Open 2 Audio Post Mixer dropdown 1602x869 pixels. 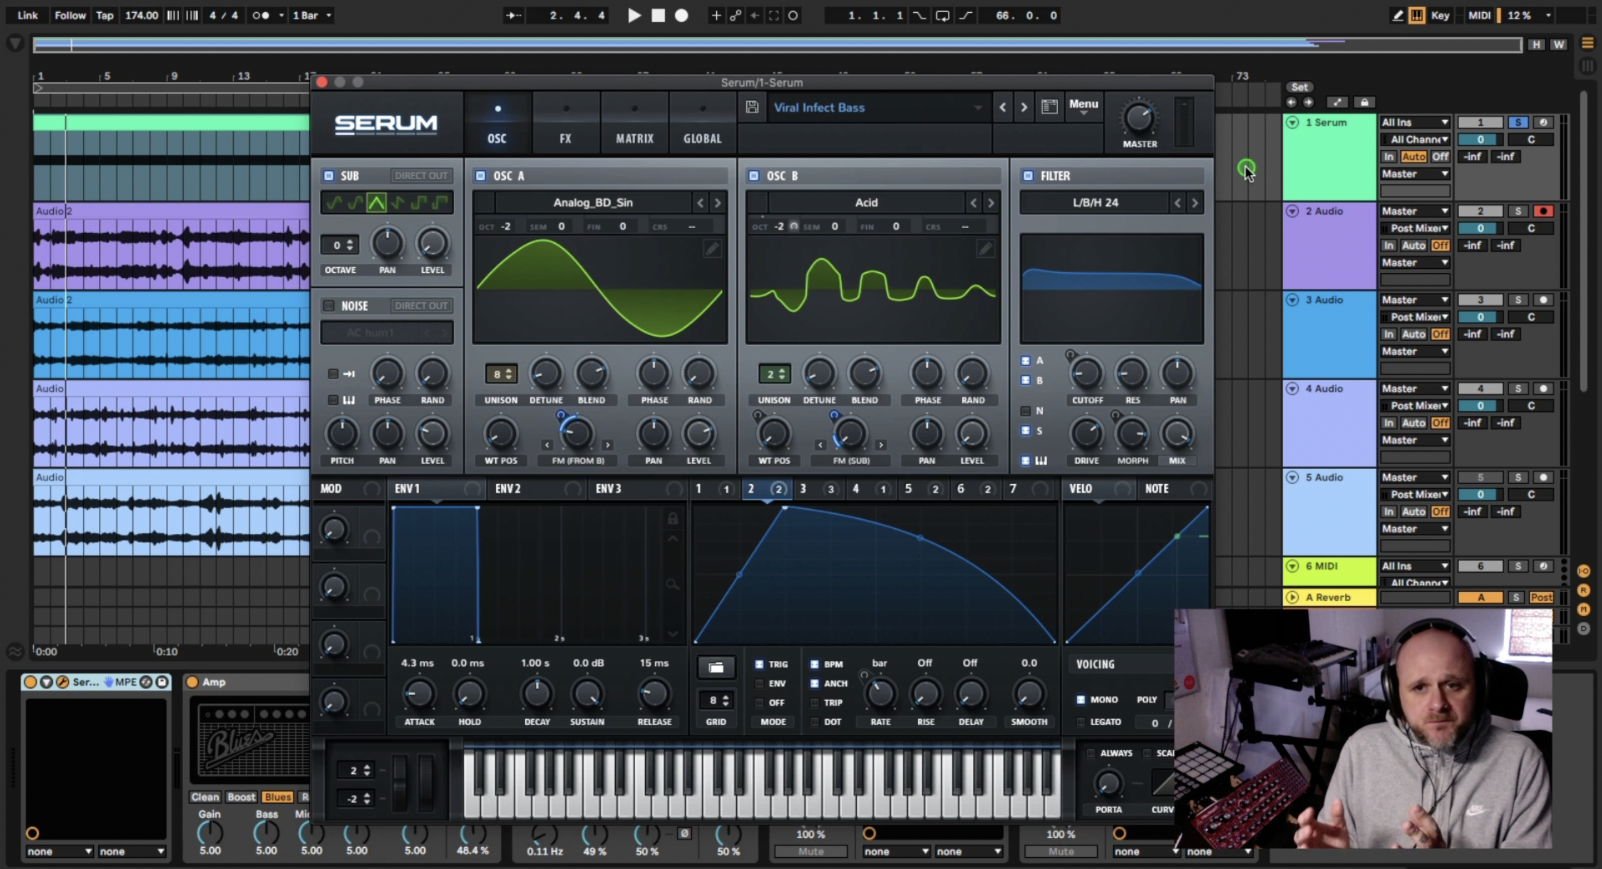pos(1416,229)
